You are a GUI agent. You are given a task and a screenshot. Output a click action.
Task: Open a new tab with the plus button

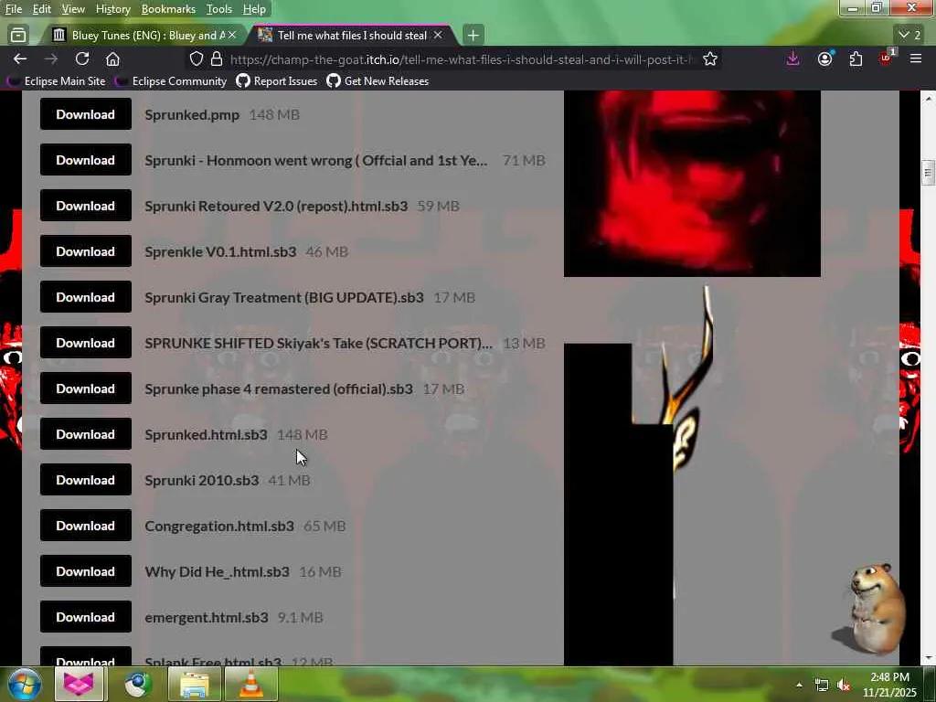click(x=473, y=36)
